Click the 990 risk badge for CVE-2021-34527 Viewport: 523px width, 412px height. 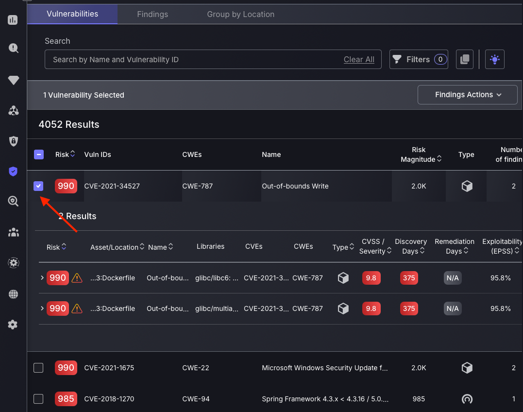pos(66,186)
